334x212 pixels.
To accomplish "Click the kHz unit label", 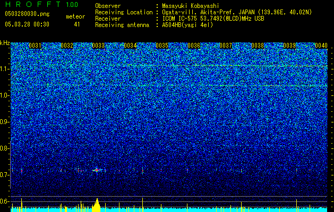I will pos(5,43).
